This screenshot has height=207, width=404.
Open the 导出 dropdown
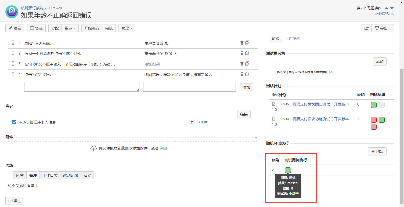point(383,28)
